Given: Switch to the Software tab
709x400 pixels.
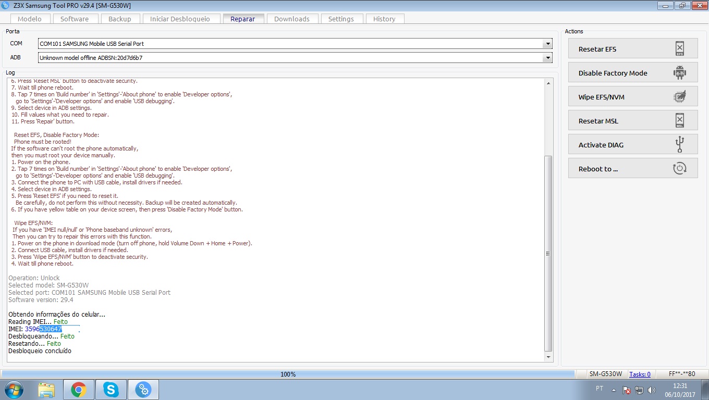Looking at the screenshot, I should (75, 19).
